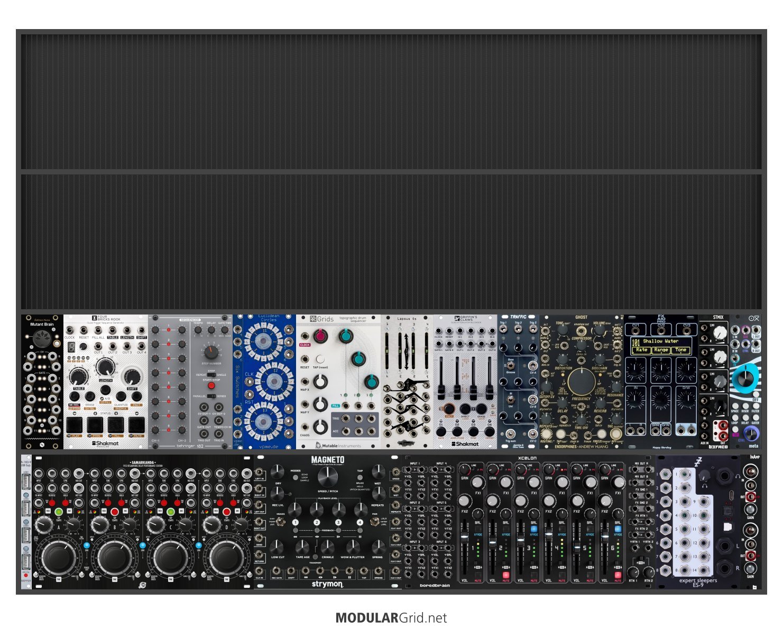Screen dimensions: 783x629
Task: Toggle MUTE on Xcelon channel 2
Action: (506, 575)
